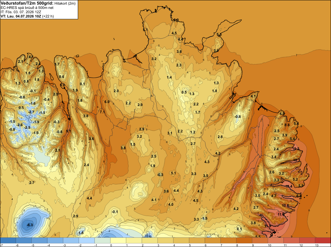Click the '1.4' temperature value

coord(169,78)
